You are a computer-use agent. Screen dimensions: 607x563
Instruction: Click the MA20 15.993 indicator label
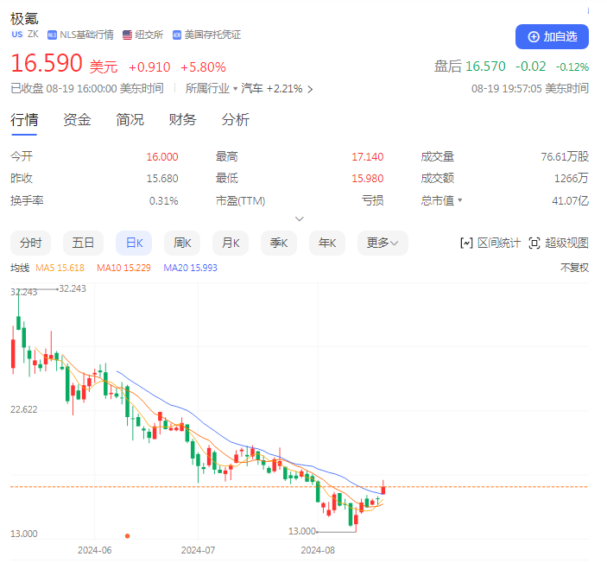point(190,268)
